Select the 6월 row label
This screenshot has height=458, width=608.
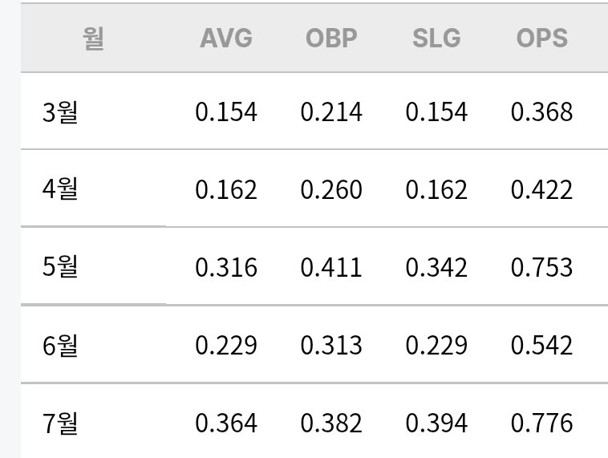pyautogui.click(x=60, y=345)
